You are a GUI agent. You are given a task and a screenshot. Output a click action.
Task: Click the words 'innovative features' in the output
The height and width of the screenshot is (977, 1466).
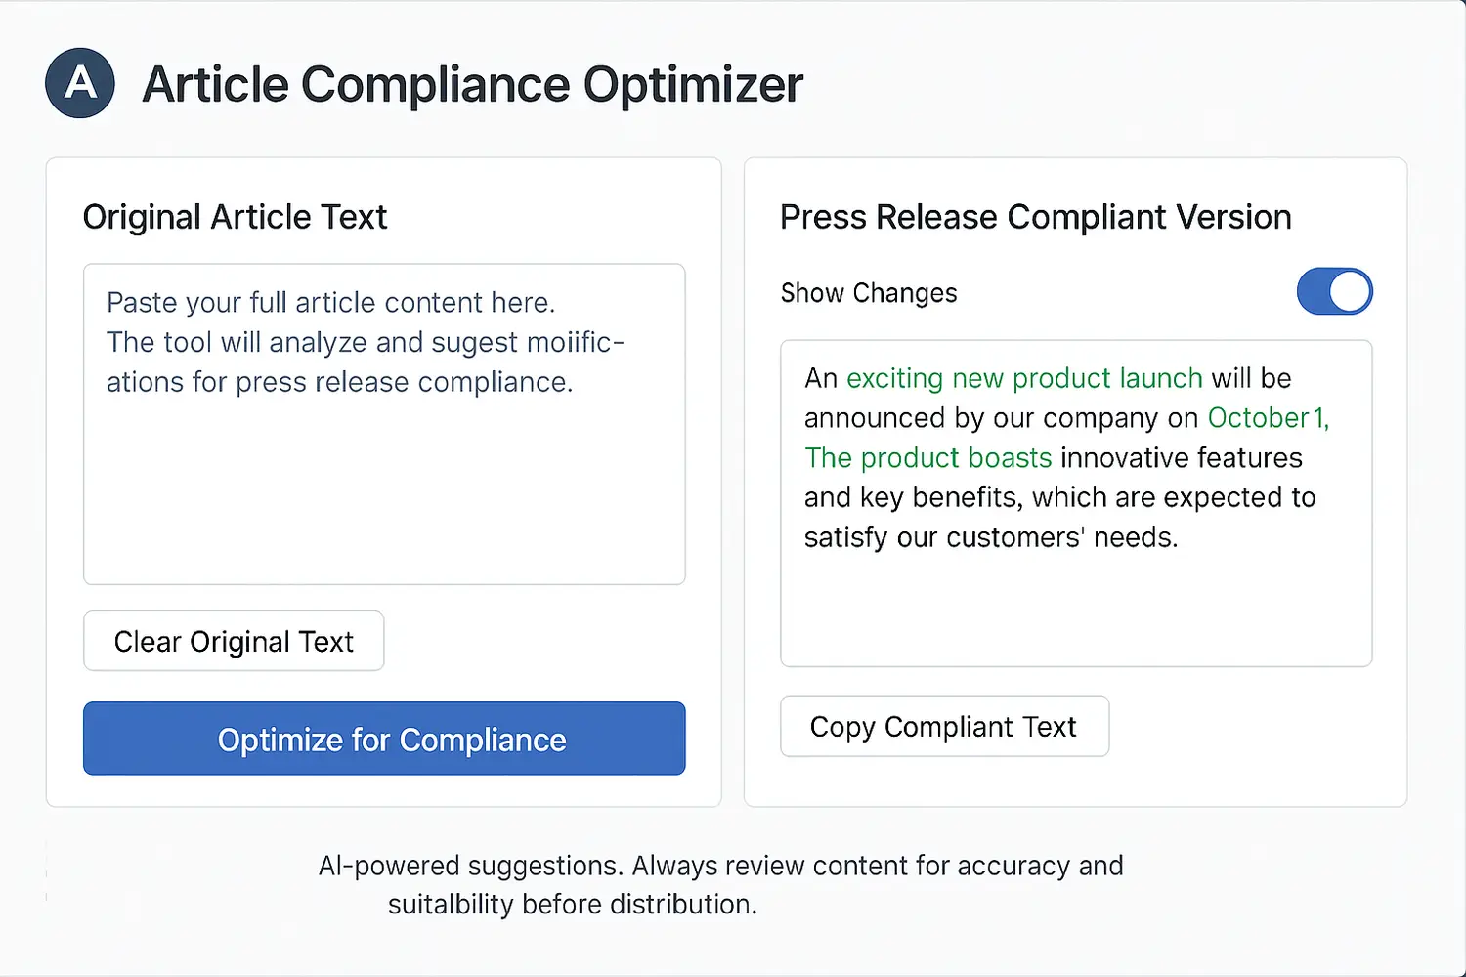(x=1182, y=458)
